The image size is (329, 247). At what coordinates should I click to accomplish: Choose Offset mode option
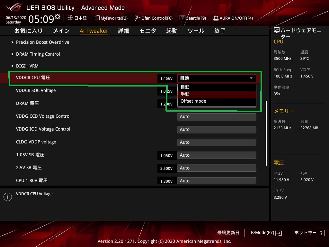click(217, 101)
